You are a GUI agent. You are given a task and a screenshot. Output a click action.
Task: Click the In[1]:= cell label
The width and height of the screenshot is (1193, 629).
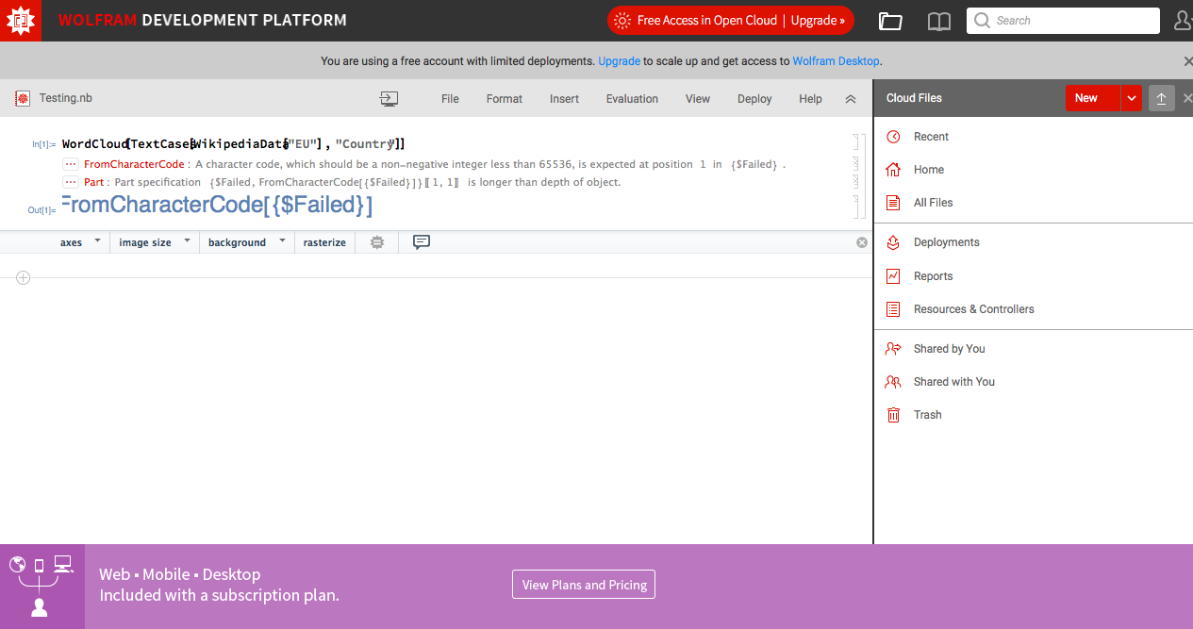(43, 144)
